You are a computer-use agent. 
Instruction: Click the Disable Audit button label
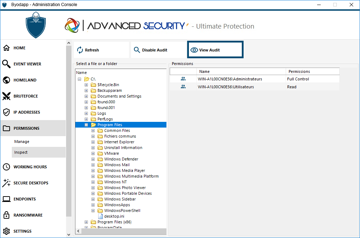(155, 50)
